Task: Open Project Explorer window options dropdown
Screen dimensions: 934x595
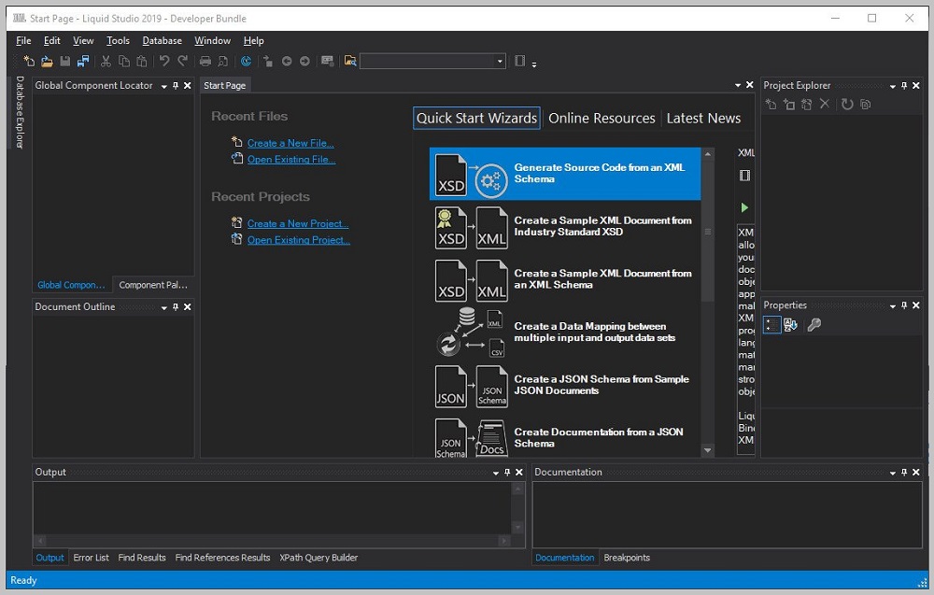Action: [892, 86]
